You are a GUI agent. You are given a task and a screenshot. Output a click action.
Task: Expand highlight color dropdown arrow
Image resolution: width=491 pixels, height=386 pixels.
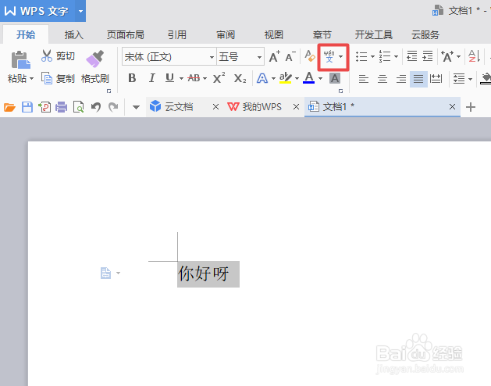pos(297,78)
